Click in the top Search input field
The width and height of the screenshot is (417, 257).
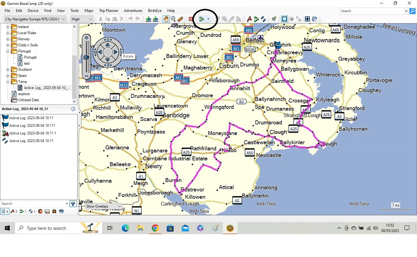372,11
